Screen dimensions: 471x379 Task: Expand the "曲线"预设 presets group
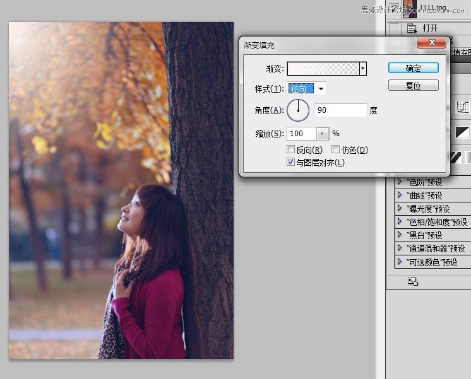(x=400, y=195)
